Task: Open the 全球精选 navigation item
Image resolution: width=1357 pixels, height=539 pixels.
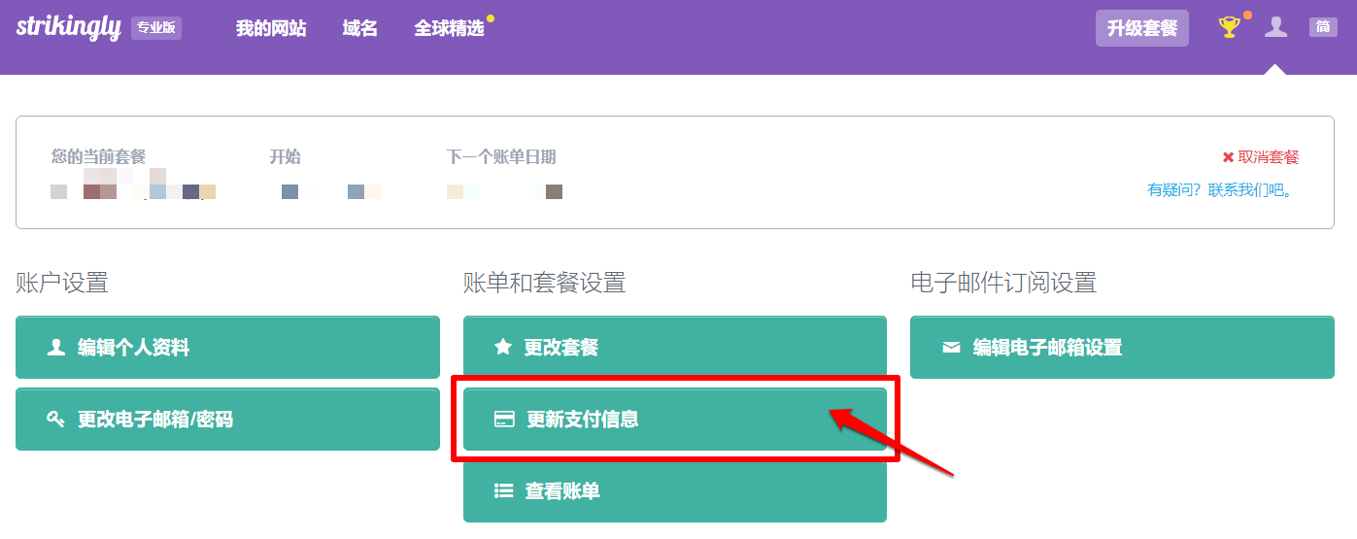Action: coord(450,28)
